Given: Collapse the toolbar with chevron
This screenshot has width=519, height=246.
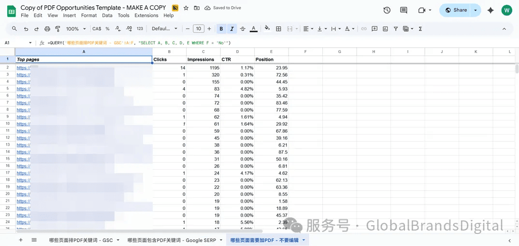Looking at the screenshot, I should [504, 29].
